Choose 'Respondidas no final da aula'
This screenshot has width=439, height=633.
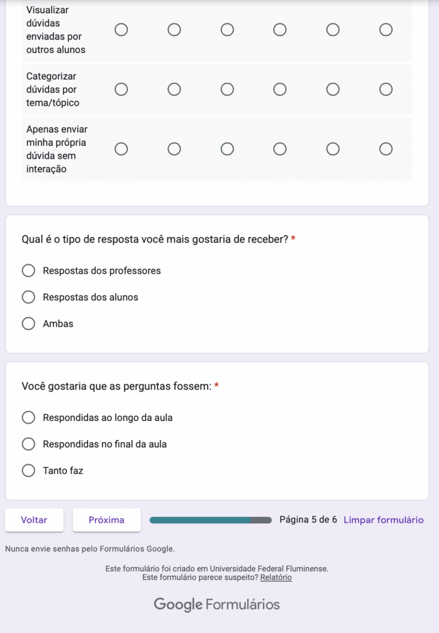coord(29,444)
